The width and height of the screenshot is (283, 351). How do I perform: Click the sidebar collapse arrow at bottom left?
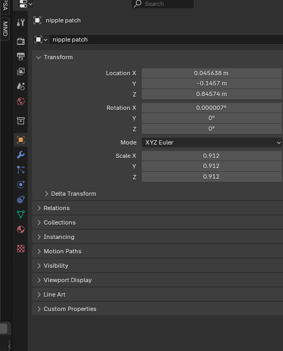[9, 347]
